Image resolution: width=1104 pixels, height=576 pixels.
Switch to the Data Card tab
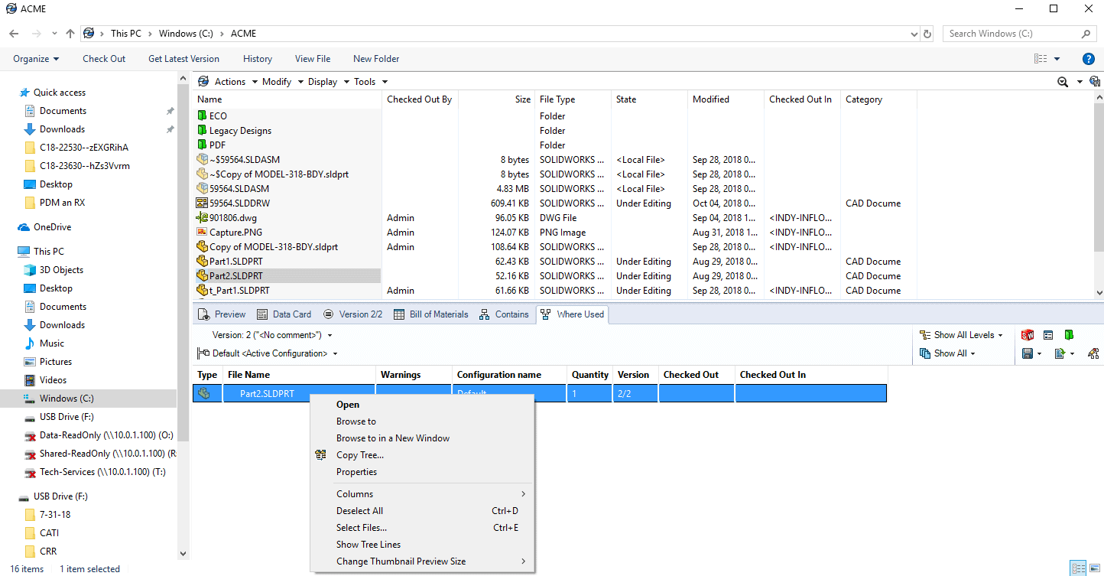tap(284, 314)
